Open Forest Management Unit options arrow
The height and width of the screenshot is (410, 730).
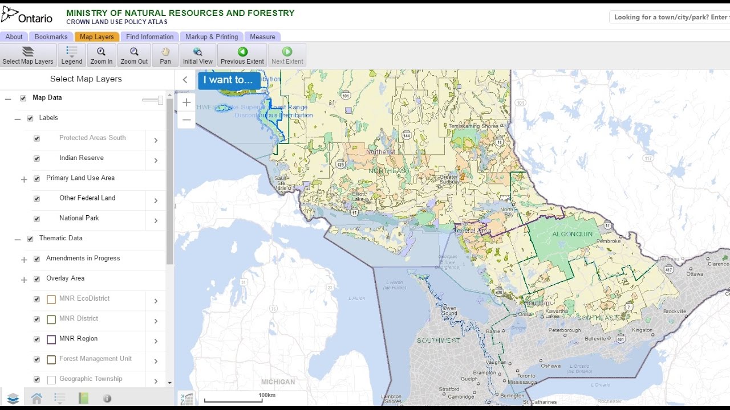[x=156, y=362]
